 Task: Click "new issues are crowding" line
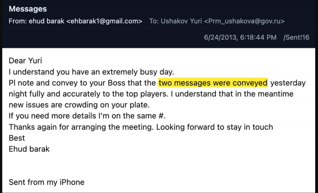click(x=79, y=105)
